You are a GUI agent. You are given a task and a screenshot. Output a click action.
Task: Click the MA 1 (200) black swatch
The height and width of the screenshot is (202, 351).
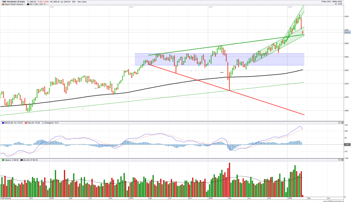(28, 4)
